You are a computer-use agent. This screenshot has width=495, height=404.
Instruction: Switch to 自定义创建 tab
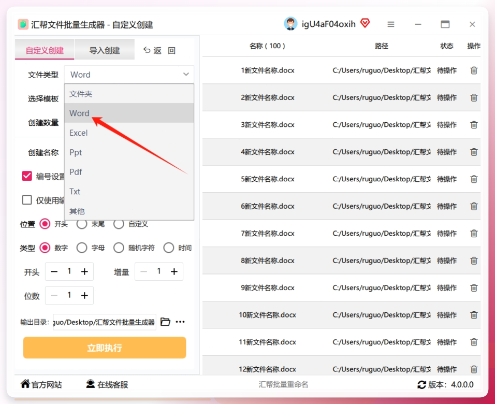[x=45, y=50]
